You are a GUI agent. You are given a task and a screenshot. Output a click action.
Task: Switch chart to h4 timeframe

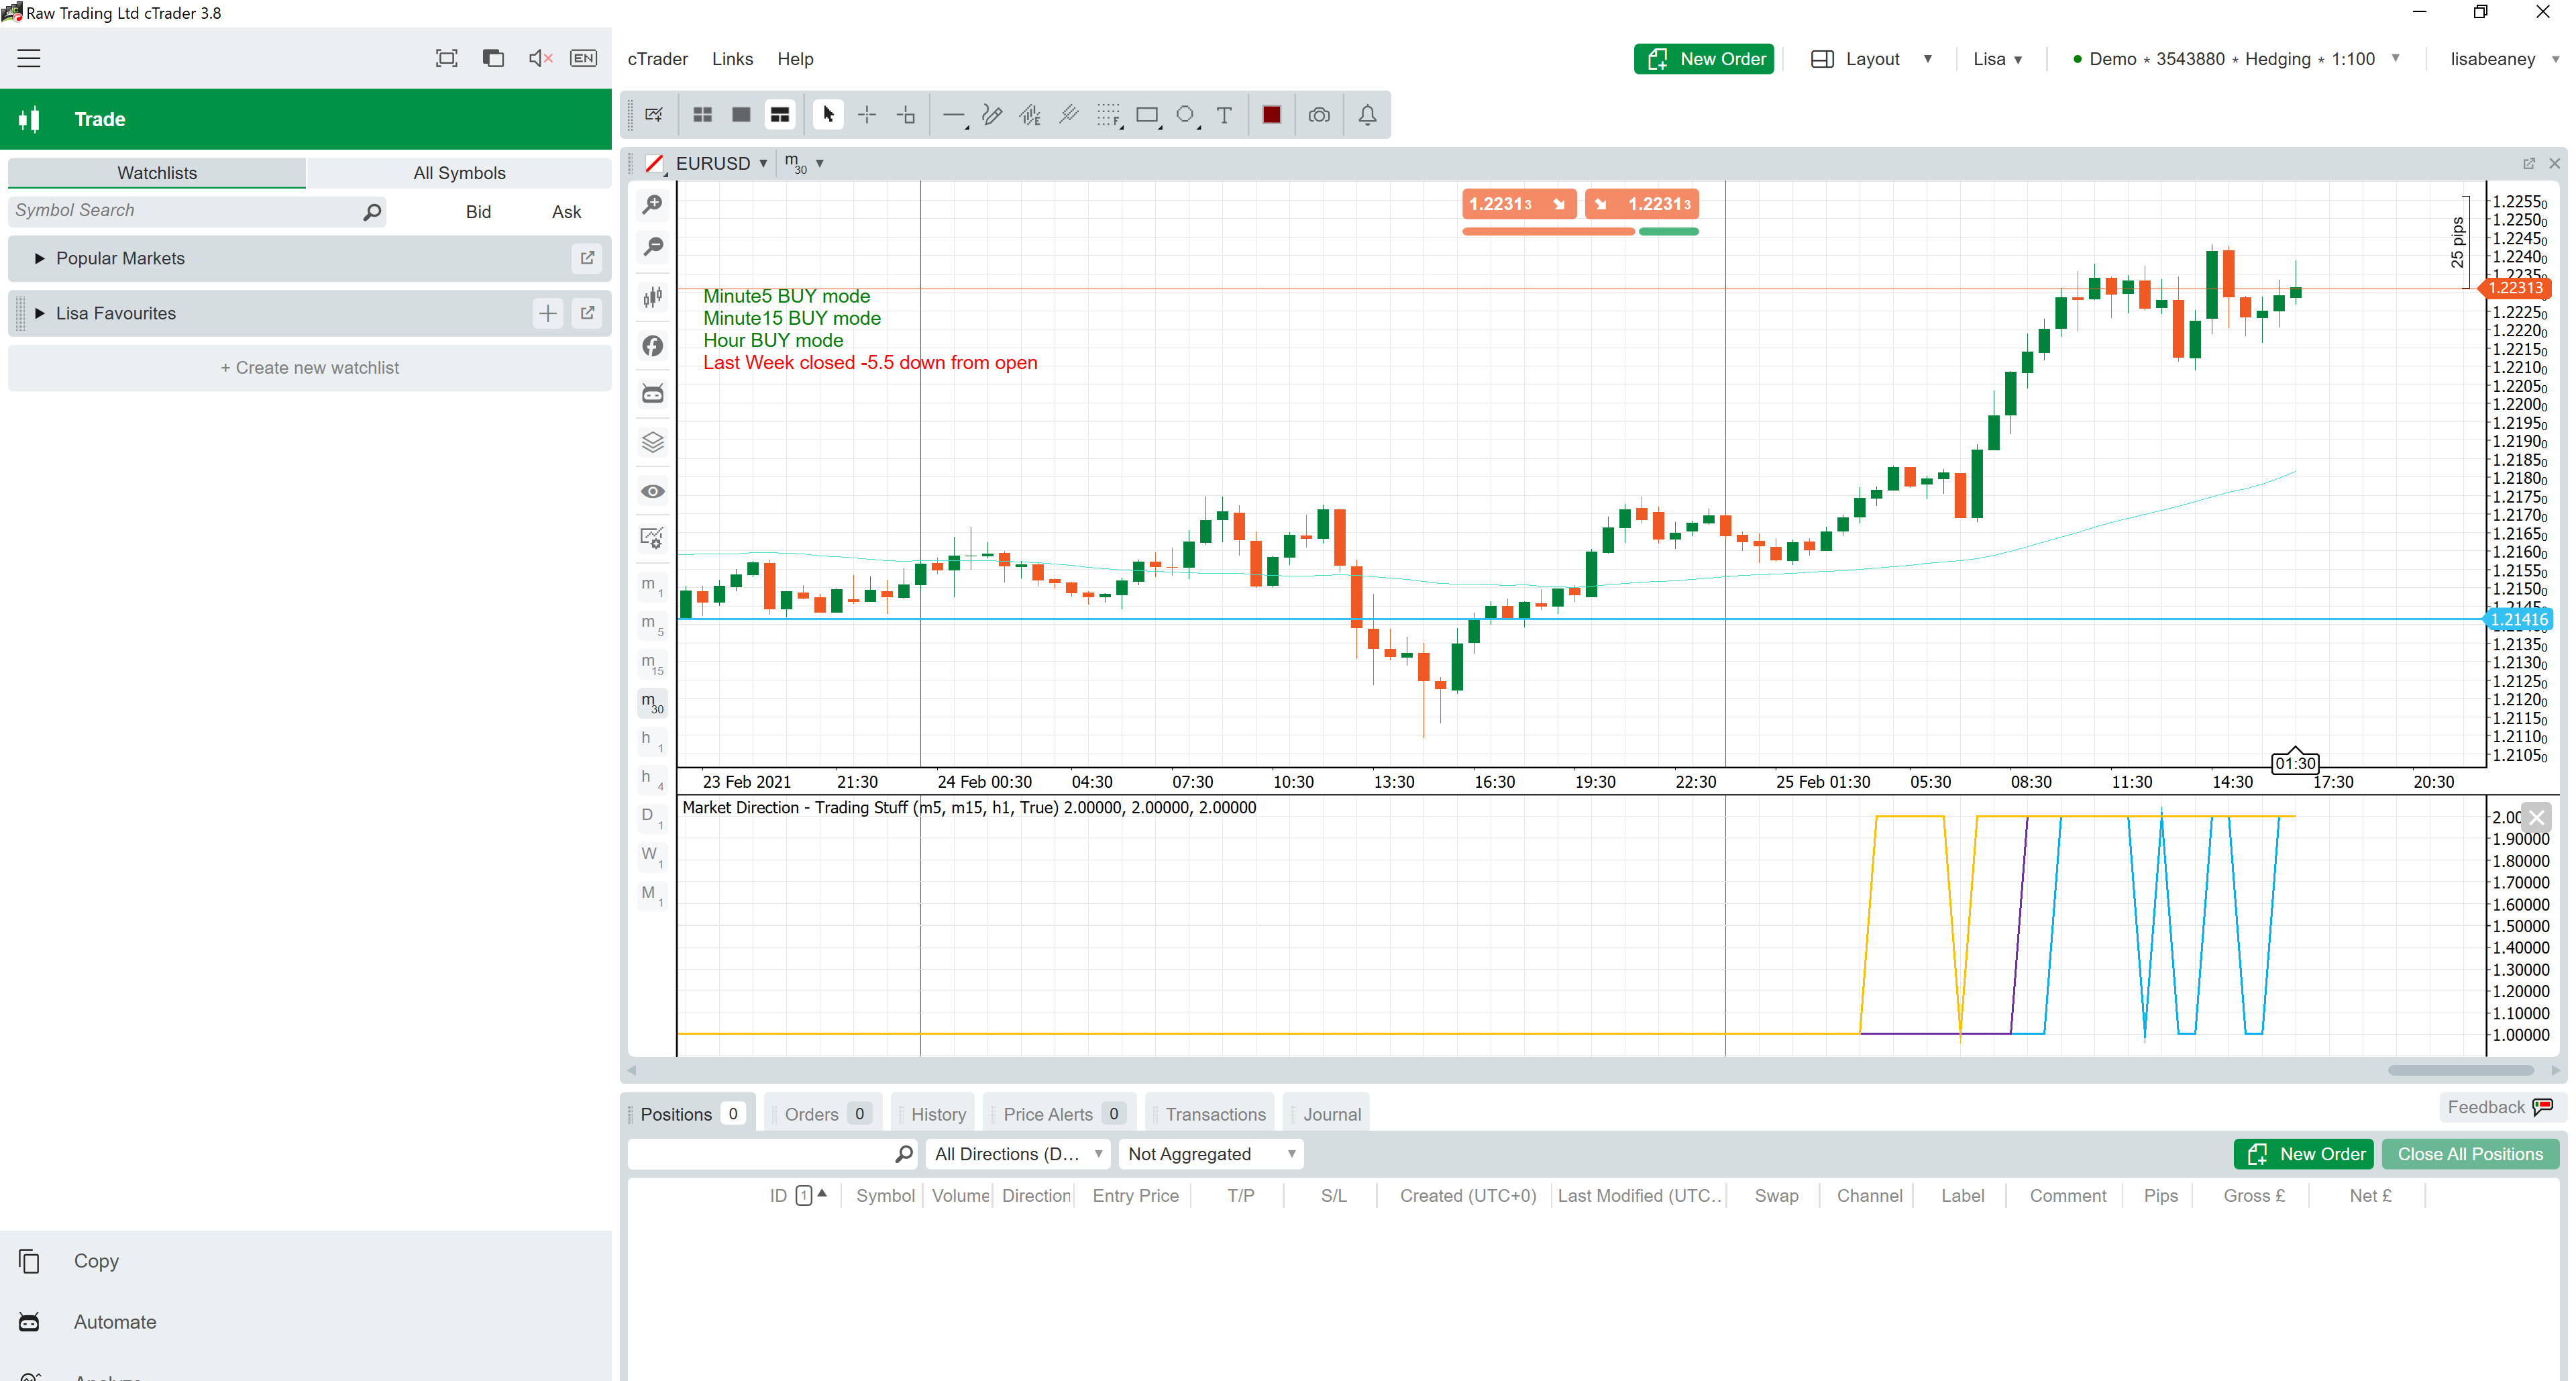pyautogui.click(x=652, y=780)
